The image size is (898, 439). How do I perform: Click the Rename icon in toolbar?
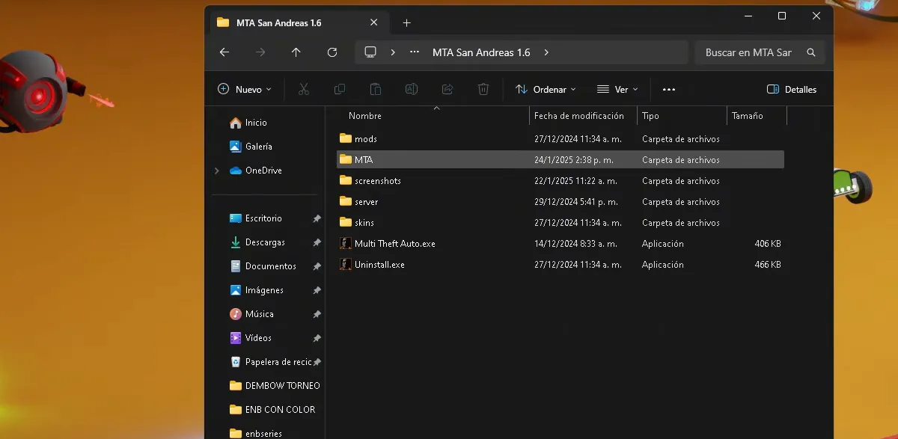point(412,89)
